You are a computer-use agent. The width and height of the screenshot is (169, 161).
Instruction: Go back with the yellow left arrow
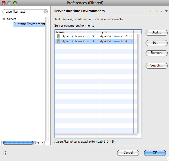coord(149,11)
